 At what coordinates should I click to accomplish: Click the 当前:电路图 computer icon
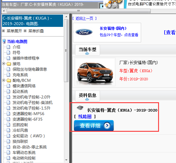coord(4,41)
